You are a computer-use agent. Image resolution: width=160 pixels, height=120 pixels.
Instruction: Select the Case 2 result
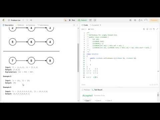[98, 101]
